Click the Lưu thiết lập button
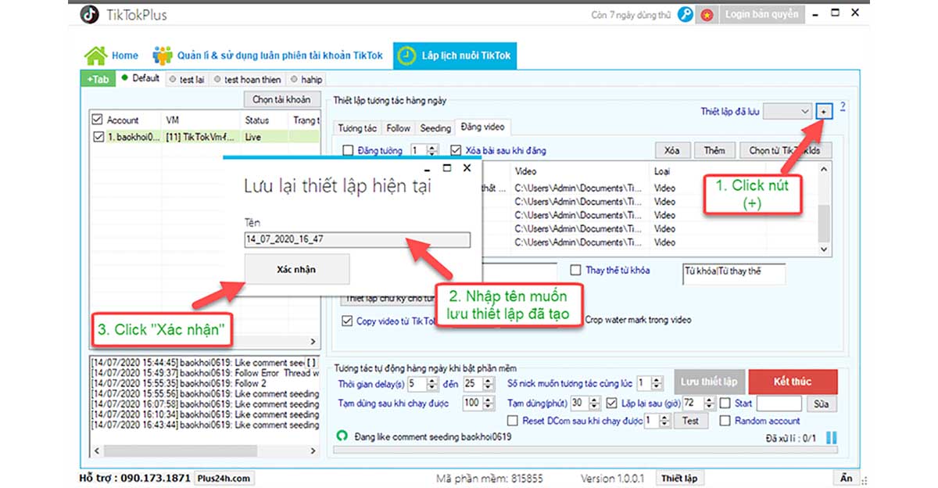The image size is (938, 488). click(708, 382)
